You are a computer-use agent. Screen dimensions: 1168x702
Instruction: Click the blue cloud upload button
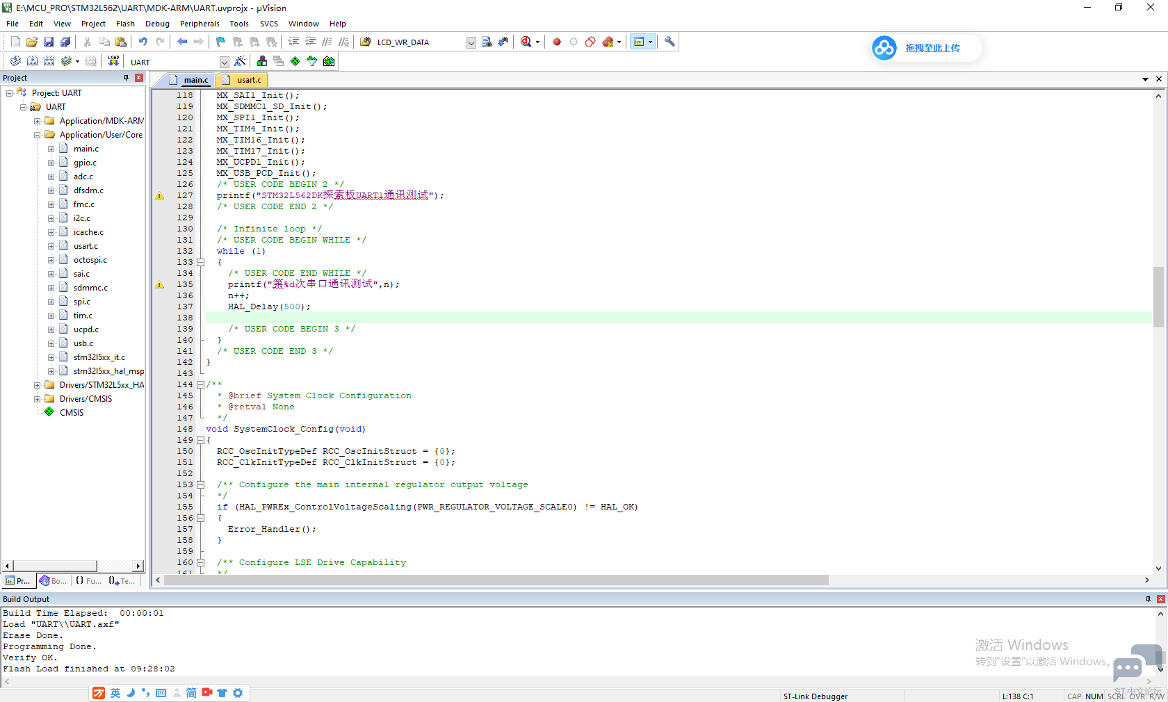(x=926, y=48)
